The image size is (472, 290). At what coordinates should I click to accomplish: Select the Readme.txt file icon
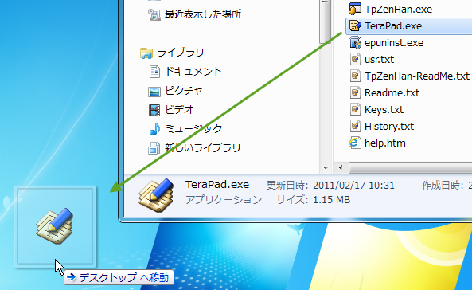point(355,92)
